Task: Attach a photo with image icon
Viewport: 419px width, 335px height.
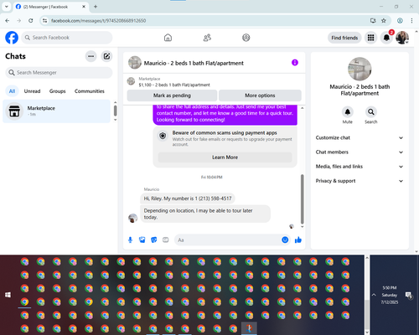Action: (142, 240)
